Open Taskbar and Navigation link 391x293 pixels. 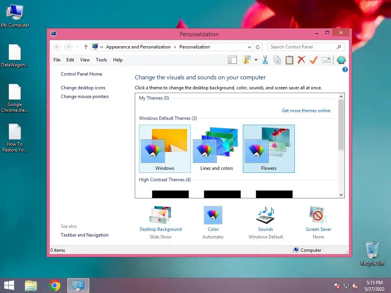pos(84,235)
